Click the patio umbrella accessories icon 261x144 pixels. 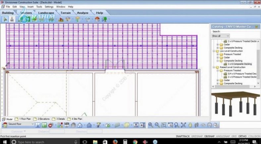point(78,19)
